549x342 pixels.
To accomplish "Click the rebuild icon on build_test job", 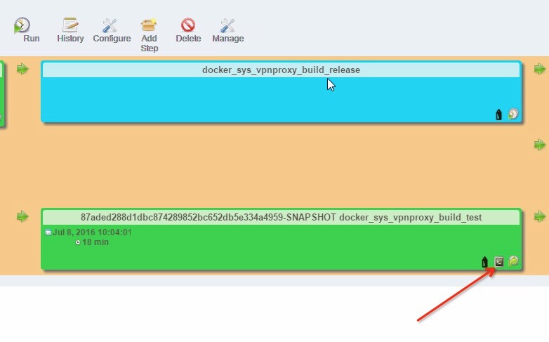I will click(513, 261).
